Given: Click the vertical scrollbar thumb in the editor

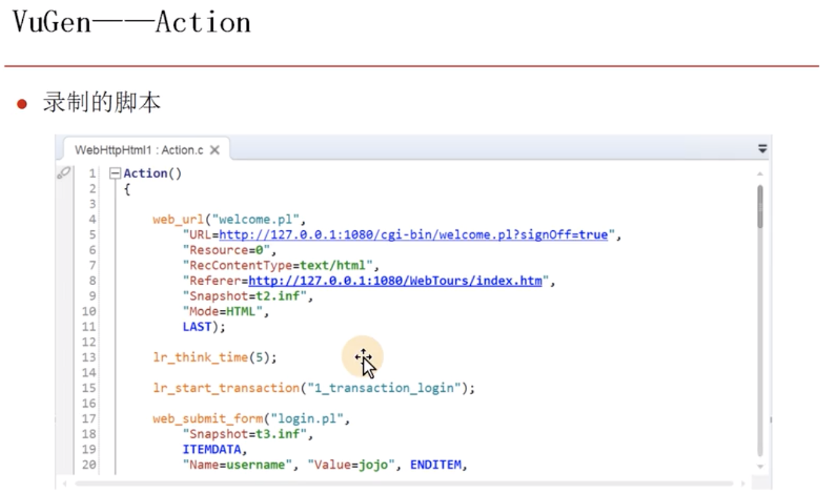Looking at the screenshot, I should click(760, 206).
